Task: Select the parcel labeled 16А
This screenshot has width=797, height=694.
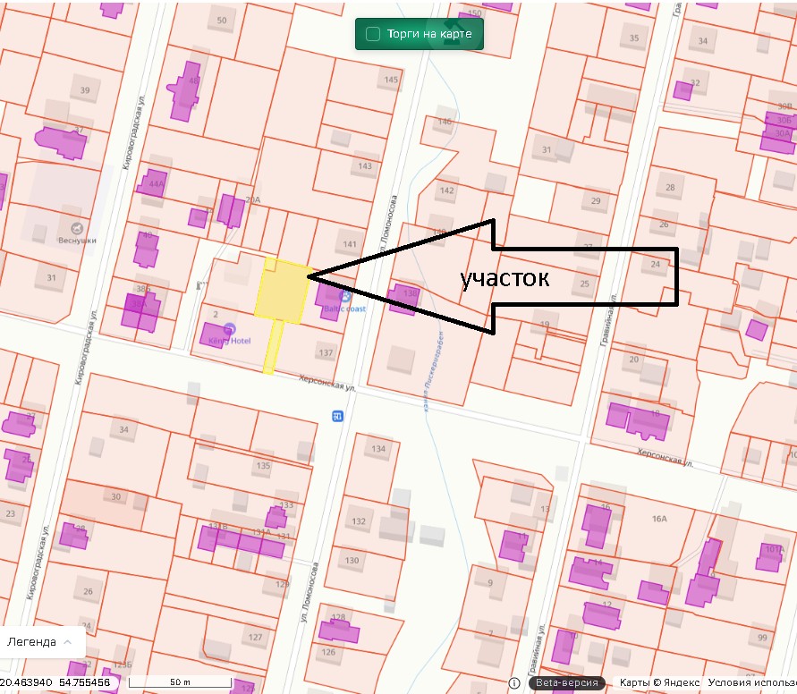Action: pyautogui.click(x=659, y=519)
